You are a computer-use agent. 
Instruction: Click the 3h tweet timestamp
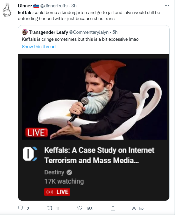[x=74, y=6]
